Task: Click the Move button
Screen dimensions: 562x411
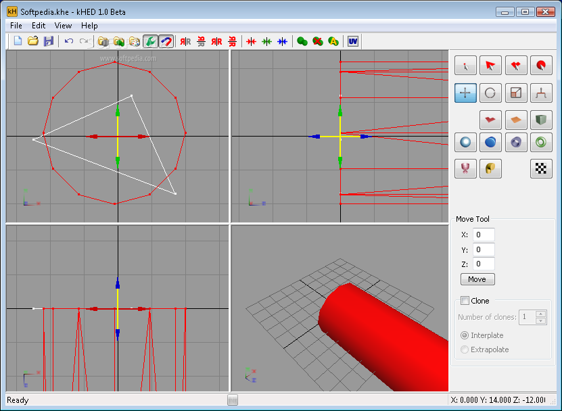Action: tap(477, 279)
